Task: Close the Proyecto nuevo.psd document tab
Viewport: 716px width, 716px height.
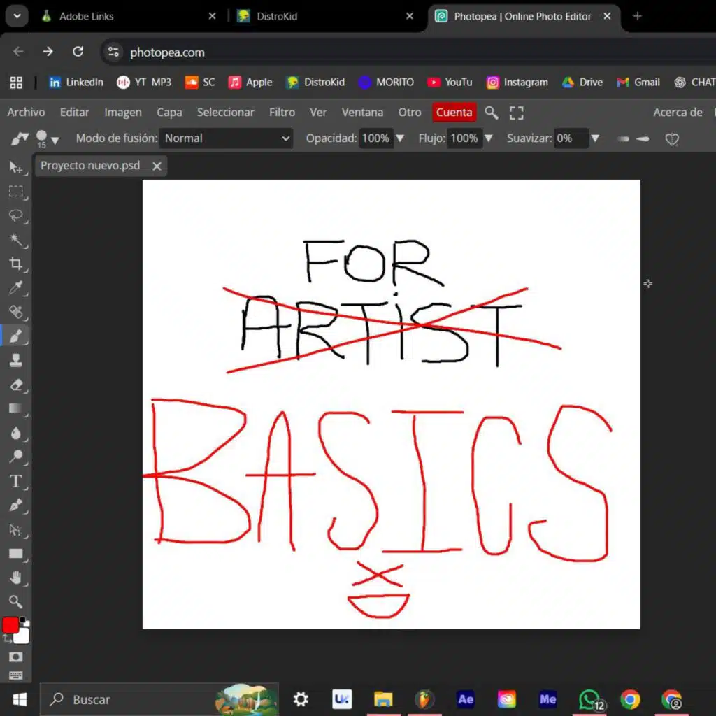Action: click(157, 166)
